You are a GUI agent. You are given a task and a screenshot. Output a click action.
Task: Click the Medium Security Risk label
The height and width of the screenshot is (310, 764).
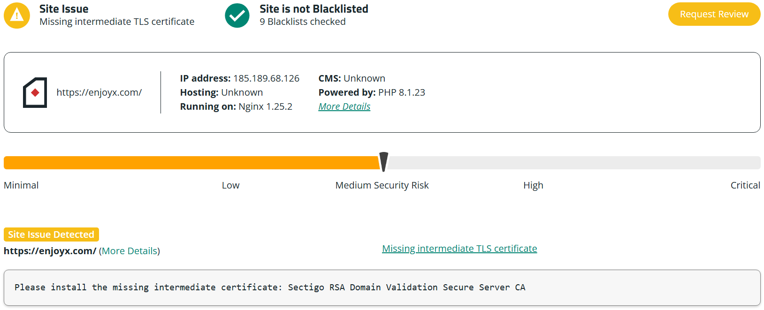point(382,185)
